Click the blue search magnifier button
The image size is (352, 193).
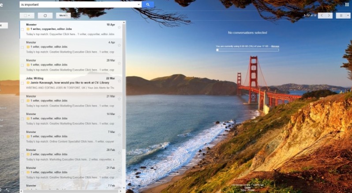(x=148, y=4)
